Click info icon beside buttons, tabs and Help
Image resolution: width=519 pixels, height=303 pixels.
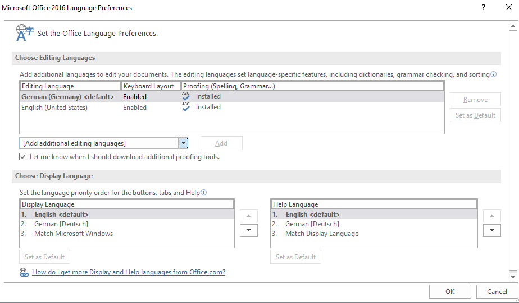[x=204, y=193]
